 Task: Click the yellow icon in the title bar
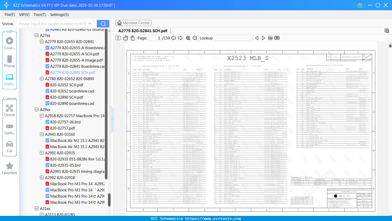tap(360, 5)
